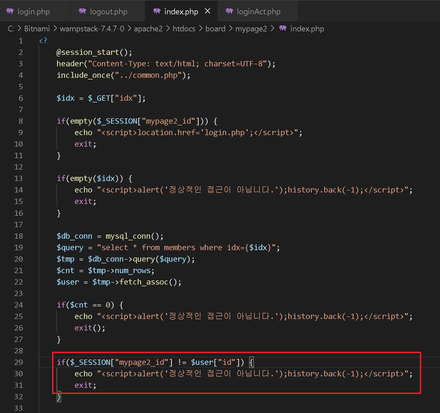Place cursor on @session_start() call
Image resolution: width=440 pixels, height=413 pixels.
pos(94,52)
